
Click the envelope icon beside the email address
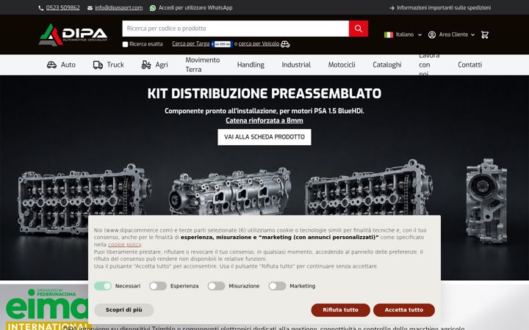[90, 8]
